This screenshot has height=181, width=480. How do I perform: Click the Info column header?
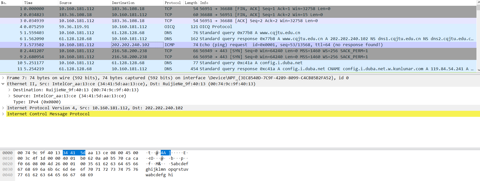337,3
